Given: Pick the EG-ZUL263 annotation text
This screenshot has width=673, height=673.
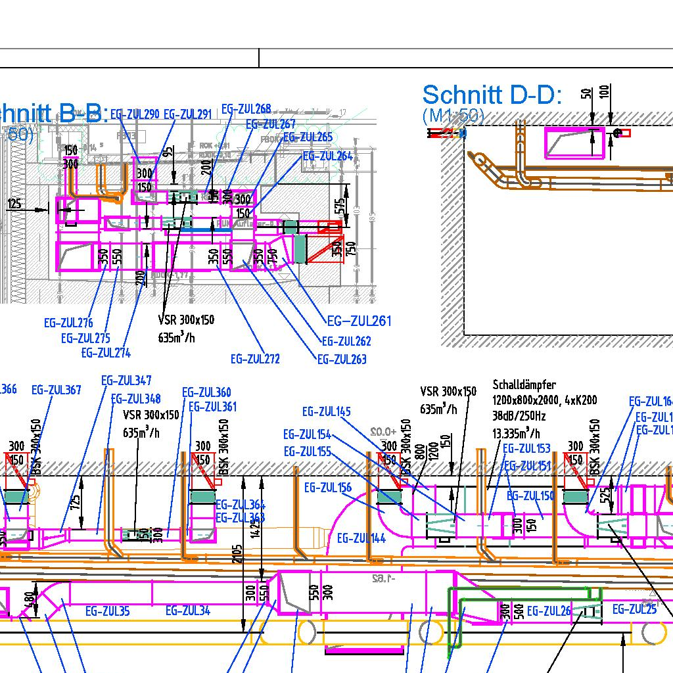Looking at the screenshot, I should [x=342, y=360].
